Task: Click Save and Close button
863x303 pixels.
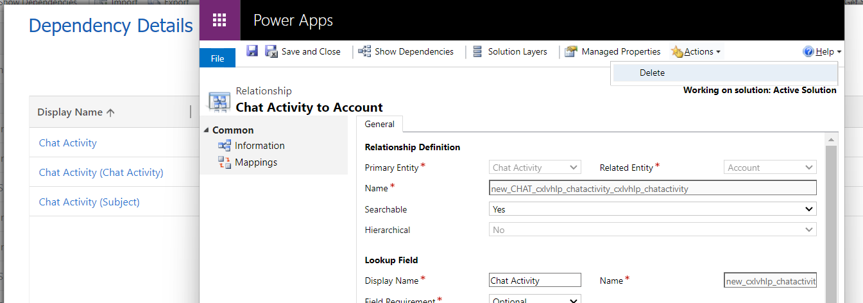Action: [303, 51]
